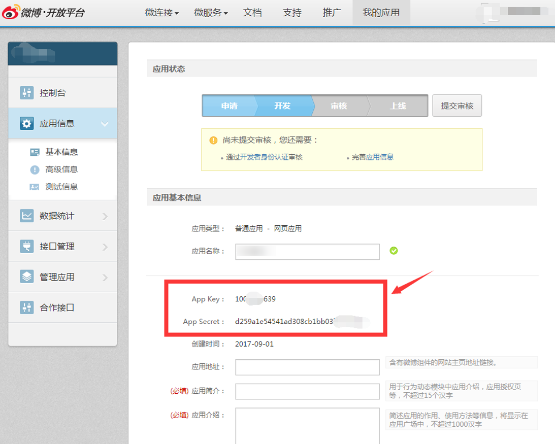
Task: Expand the 数据统计 section arrow
Action: (105, 216)
